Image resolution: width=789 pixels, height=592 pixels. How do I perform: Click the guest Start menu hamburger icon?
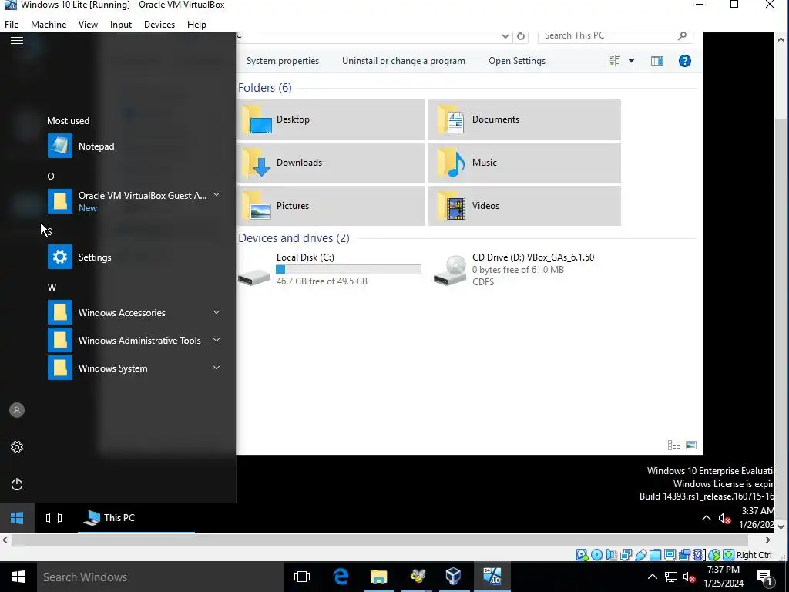[17, 41]
